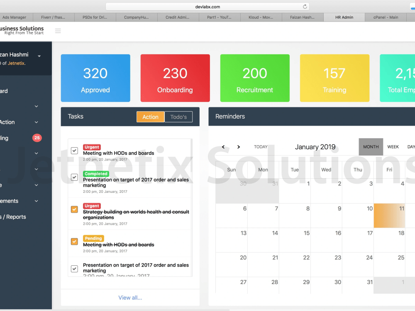Switch calendar to WEEK view

coord(393,147)
